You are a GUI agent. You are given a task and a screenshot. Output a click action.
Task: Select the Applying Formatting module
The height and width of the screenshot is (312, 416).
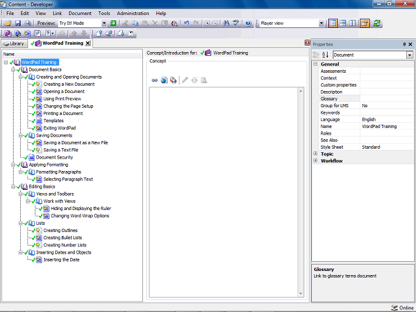(48, 164)
